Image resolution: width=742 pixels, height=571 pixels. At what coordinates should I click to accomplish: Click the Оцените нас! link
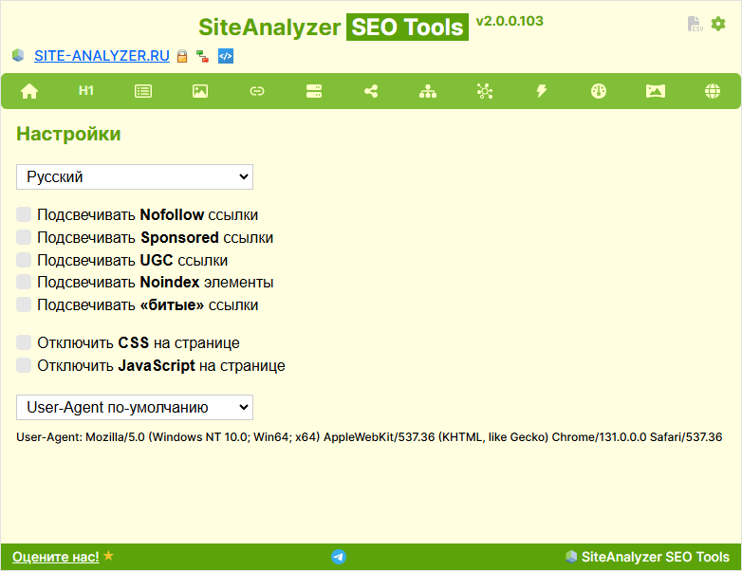pyautogui.click(x=56, y=557)
